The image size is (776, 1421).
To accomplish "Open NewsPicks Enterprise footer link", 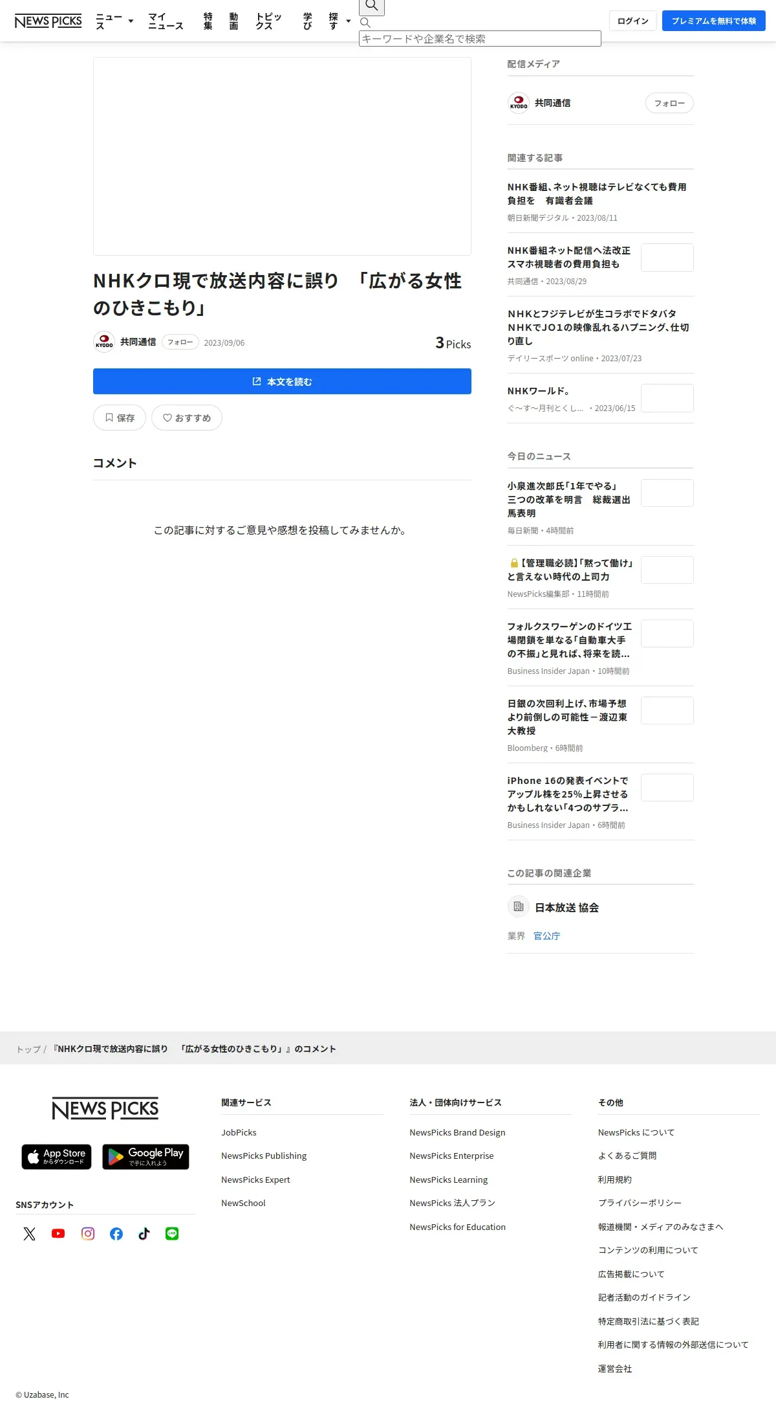I will [451, 1156].
